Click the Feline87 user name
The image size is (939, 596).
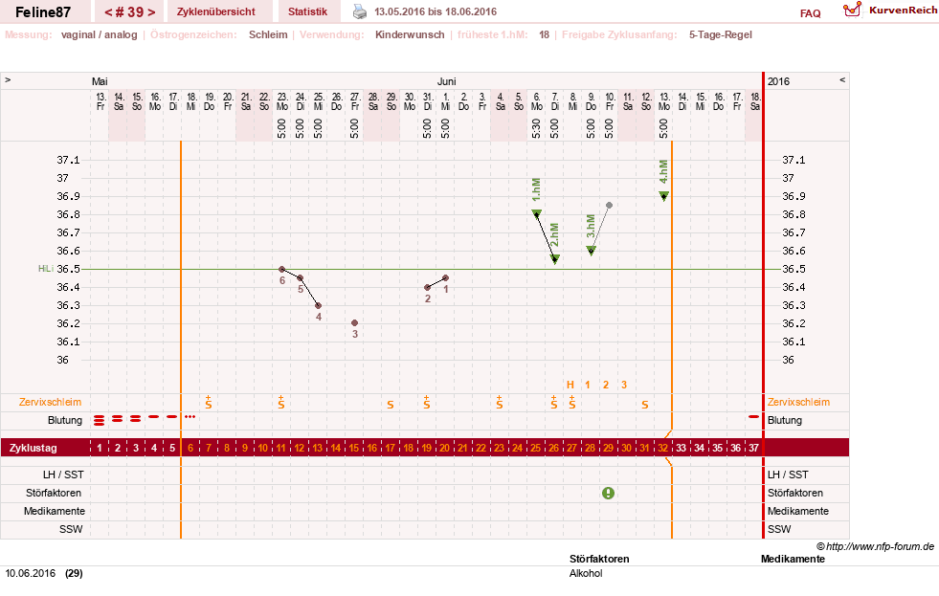coord(42,12)
